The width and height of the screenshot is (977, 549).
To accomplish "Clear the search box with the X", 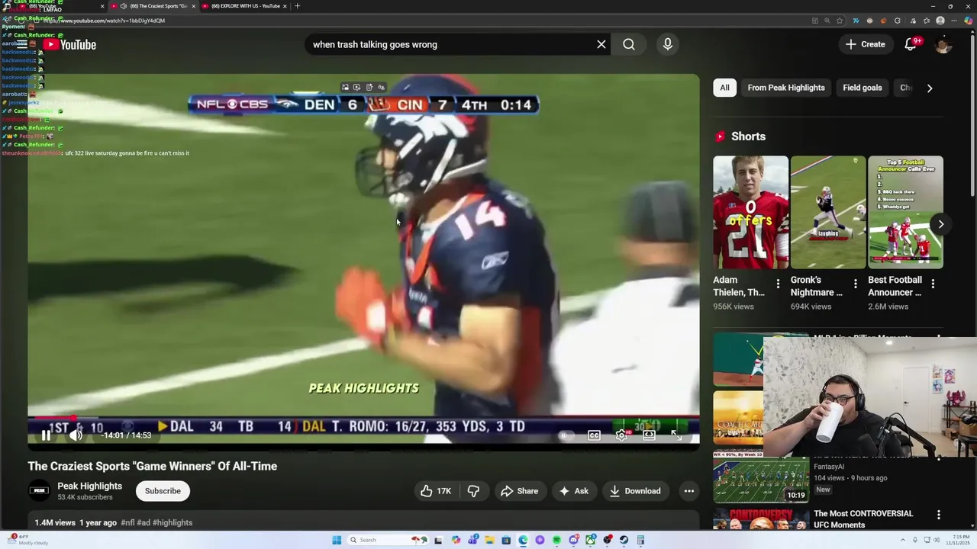I will point(601,44).
